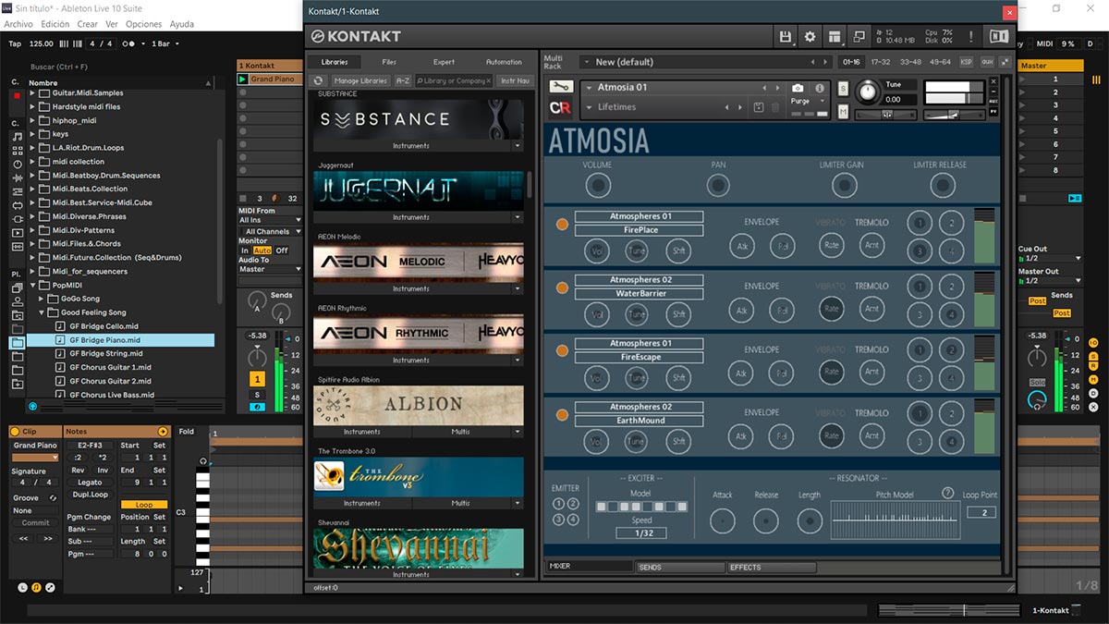The image size is (1109, 624).
Task: Open Kontakt's save/load disk icon
Action: pyautogui.click(x=786, y=37)
